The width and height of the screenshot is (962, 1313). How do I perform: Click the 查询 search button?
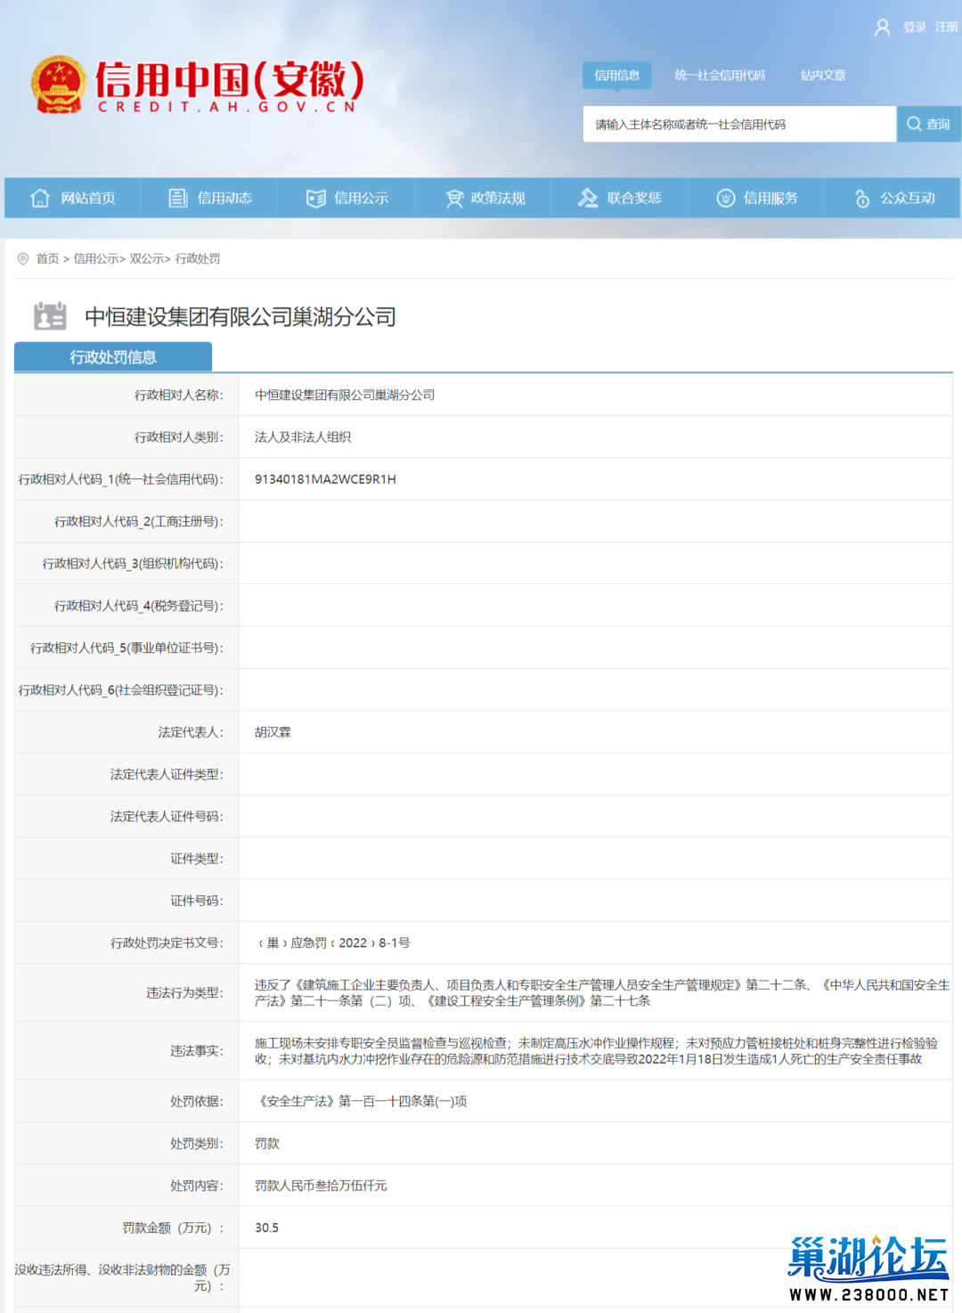[x=929, y=124]
